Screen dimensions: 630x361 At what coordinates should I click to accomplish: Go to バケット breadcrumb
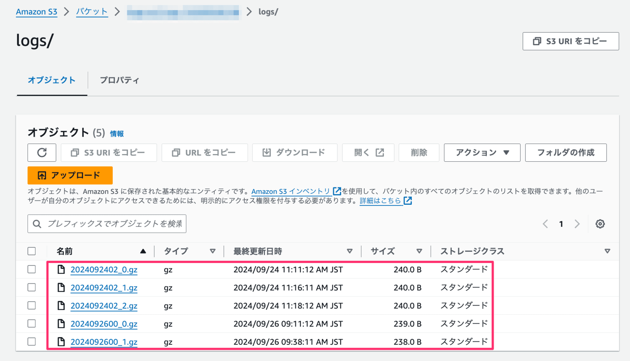pyautogui.click(x=92, y=12)
